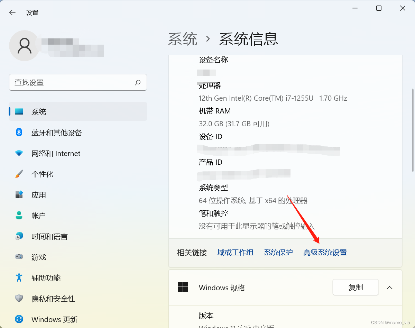Click the 系统信息 page title

pos(249,39)
